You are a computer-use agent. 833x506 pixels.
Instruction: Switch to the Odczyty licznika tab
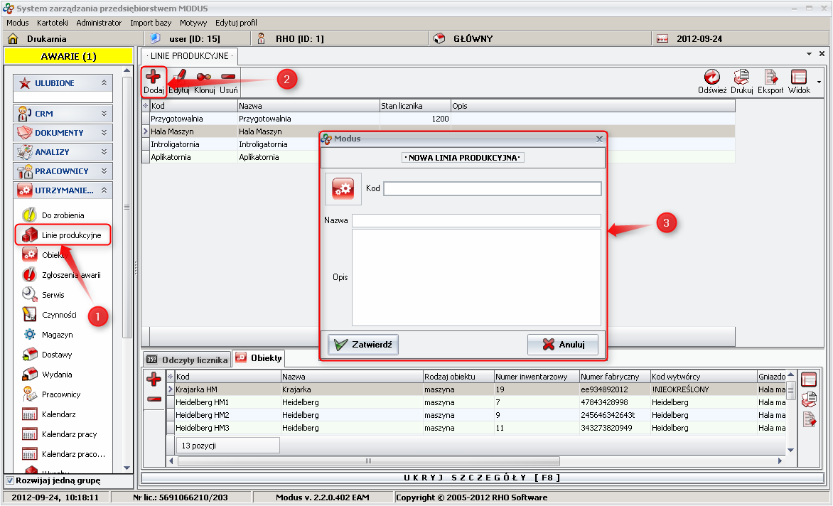tap(188, 360)
